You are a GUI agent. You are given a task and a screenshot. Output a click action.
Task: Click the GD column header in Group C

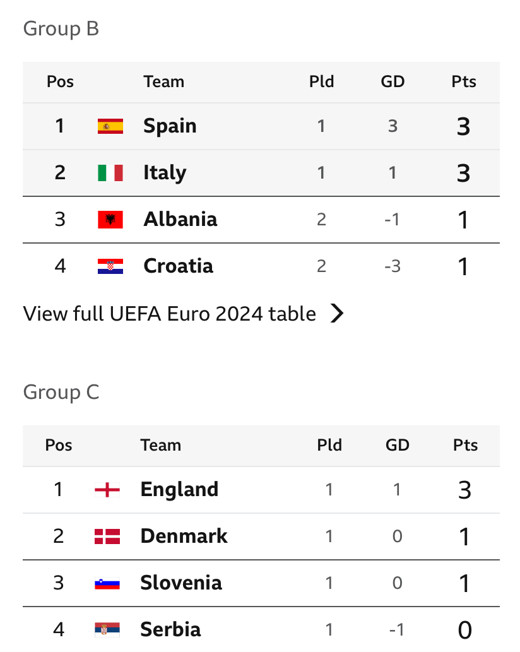(398, 445)
